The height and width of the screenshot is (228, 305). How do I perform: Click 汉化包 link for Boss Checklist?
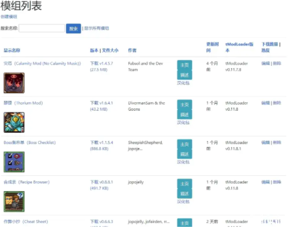(183, 162)
